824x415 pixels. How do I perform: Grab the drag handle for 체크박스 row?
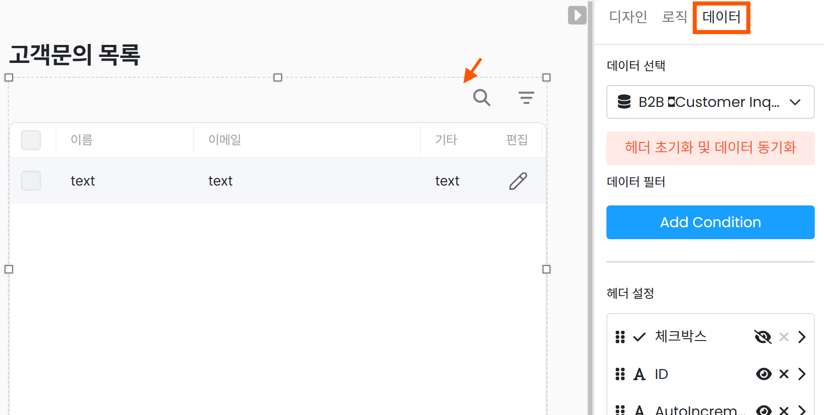[620, 337]
